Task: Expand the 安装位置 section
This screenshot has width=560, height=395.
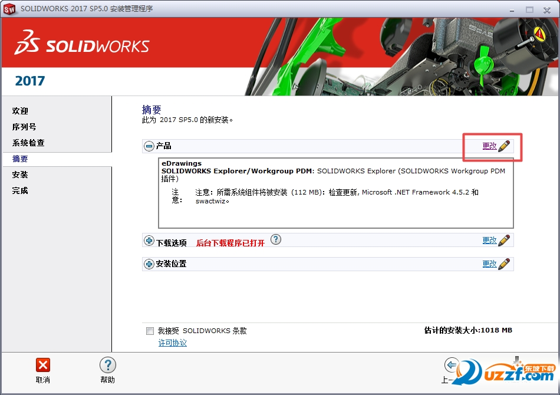Action: point(149,264)
